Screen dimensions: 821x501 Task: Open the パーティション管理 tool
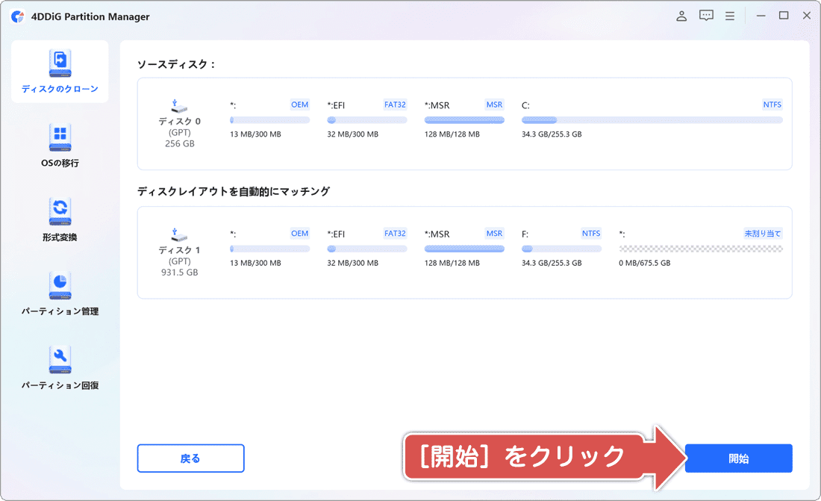point(60,290)
